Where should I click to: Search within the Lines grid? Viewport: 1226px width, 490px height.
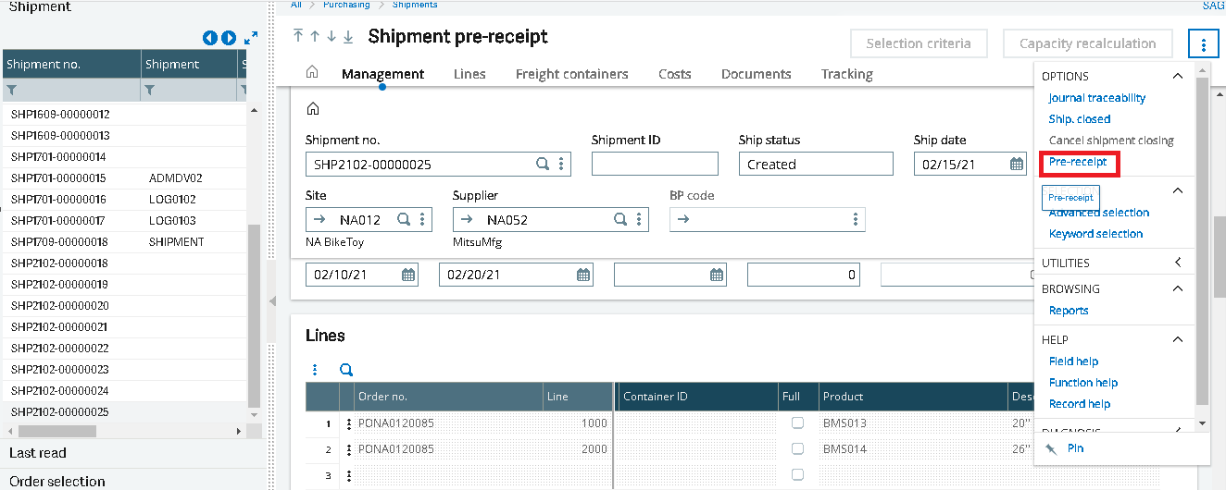[x=346, y=369]
